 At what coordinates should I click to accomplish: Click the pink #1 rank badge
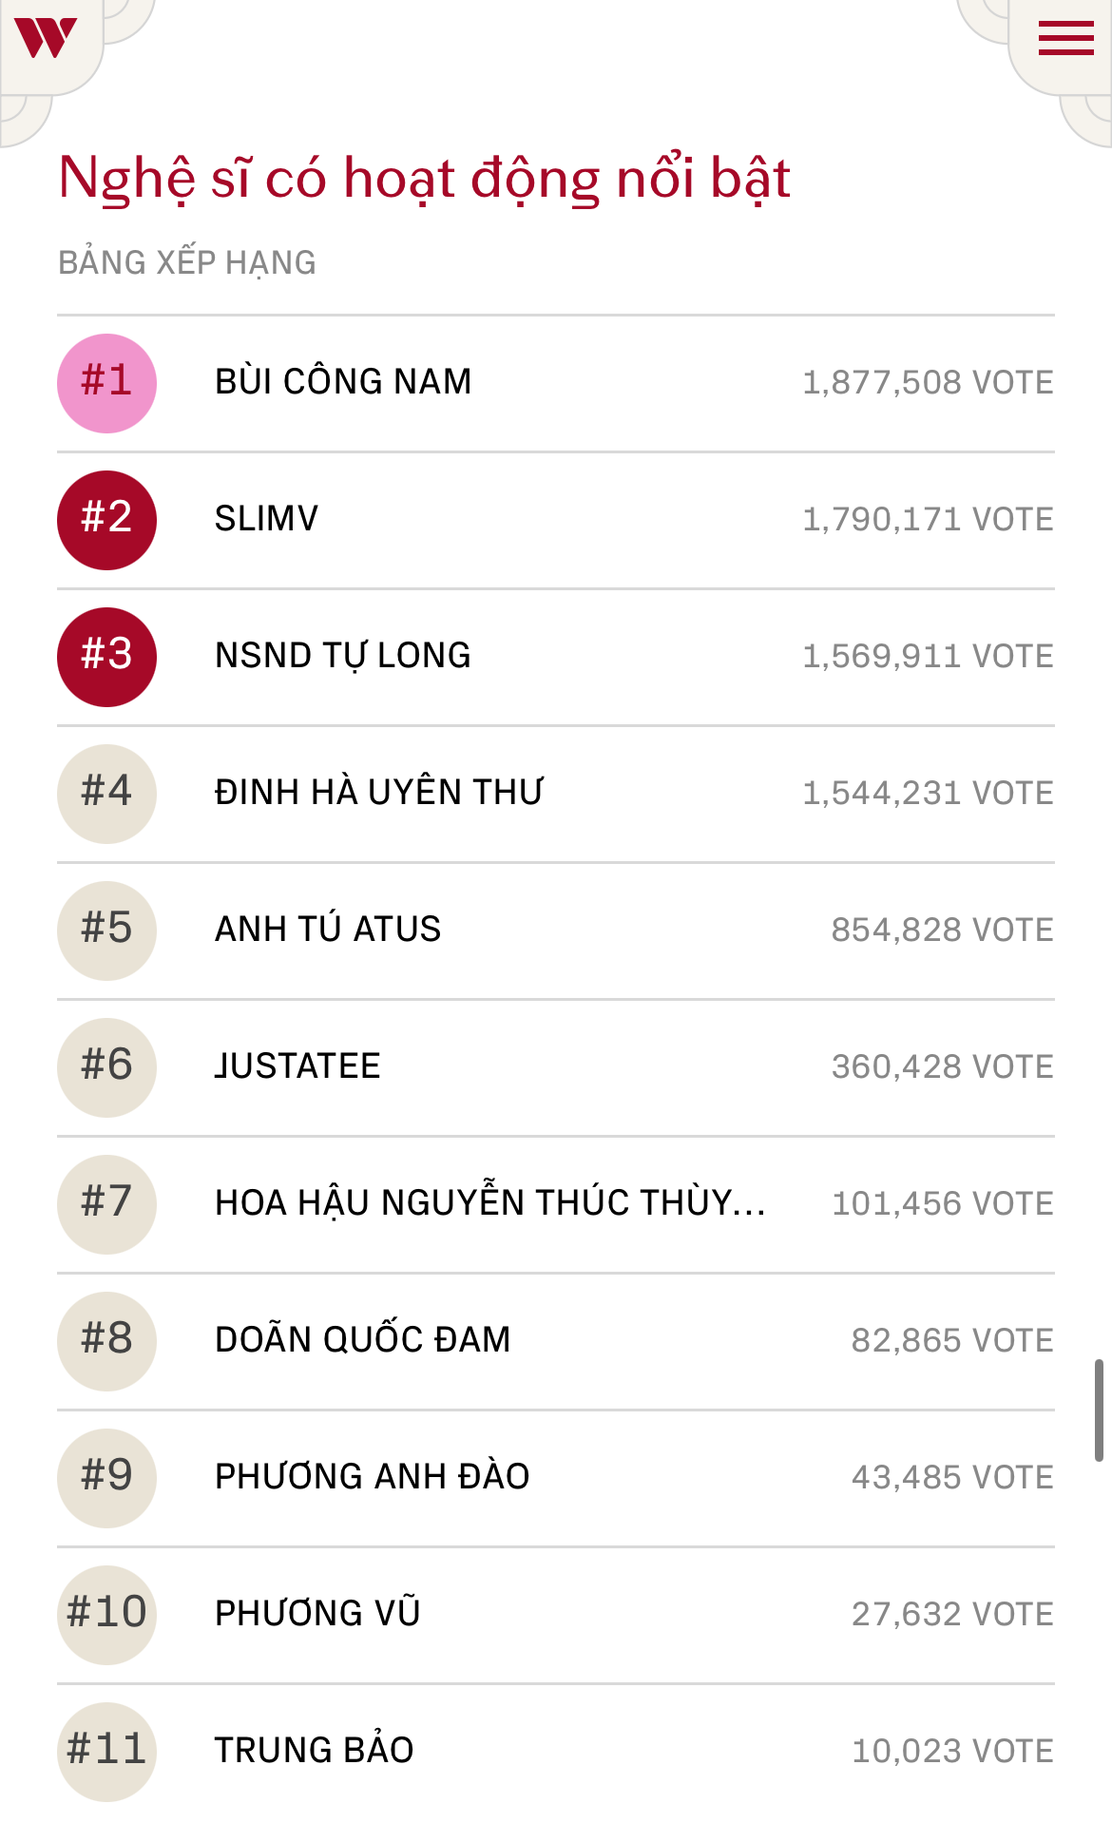[106, 383]
